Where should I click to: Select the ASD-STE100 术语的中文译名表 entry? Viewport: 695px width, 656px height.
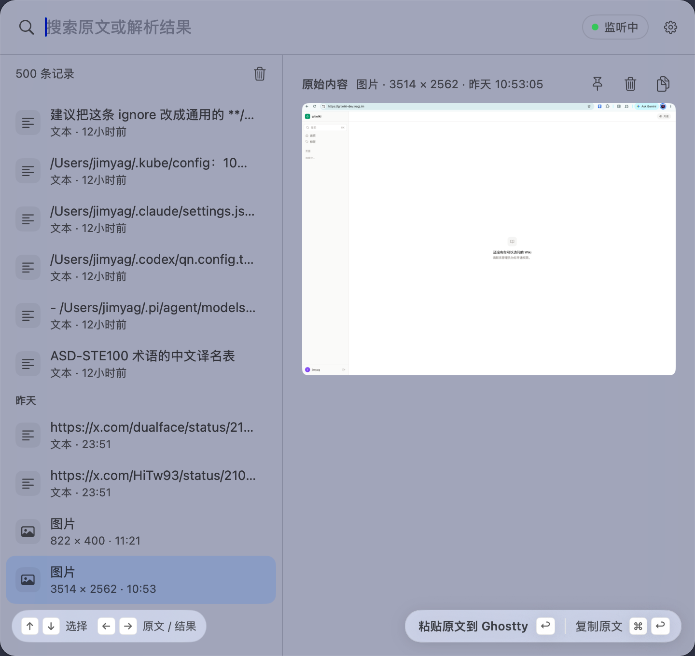tap(141, 364)
